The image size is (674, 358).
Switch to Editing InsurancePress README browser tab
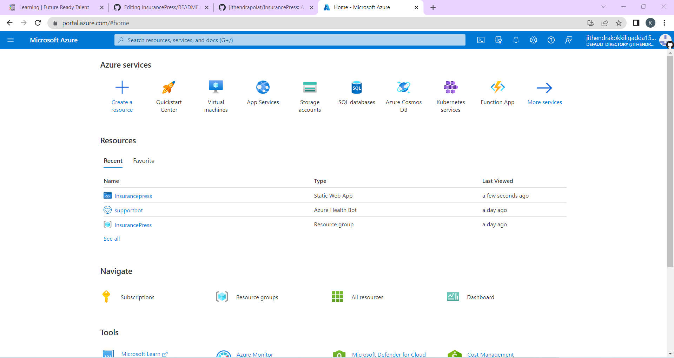pyautogui.click(x=162, y=7)
